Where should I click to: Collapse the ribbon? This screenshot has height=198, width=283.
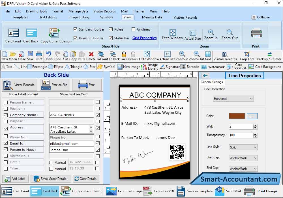[261, 17]
